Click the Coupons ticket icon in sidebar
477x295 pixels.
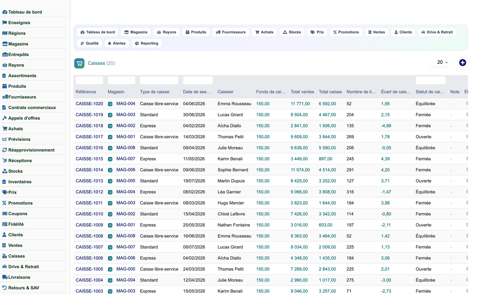pyautogui.click(x=5, y=213)
